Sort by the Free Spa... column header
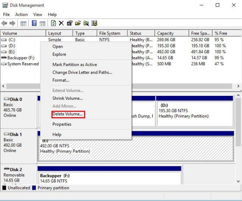Screen dimensions: 242x201 (201, 33)
